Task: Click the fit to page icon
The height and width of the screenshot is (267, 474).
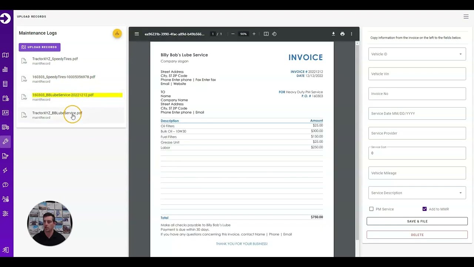Action: point(266,34)
